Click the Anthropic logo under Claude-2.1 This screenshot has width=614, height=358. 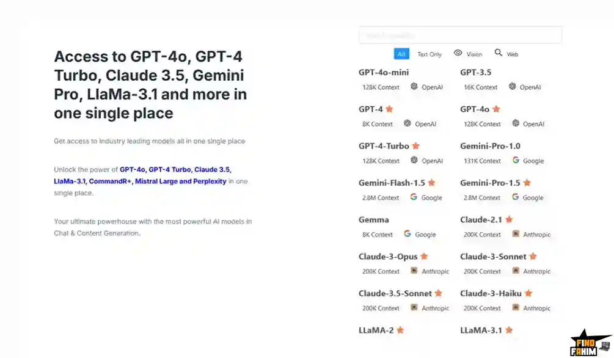point(516,234)
